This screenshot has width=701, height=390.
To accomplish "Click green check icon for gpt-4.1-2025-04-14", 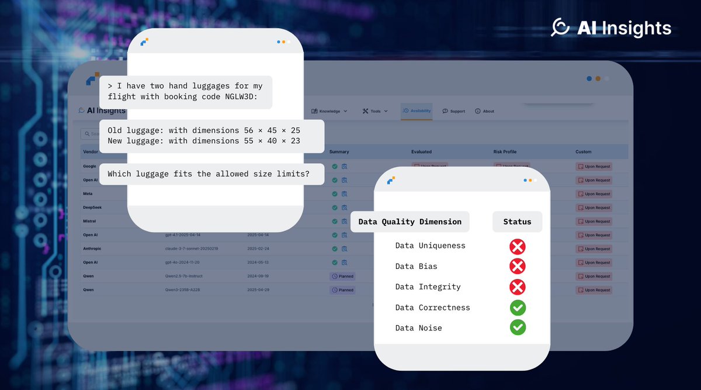I will (x=335, y=235).
